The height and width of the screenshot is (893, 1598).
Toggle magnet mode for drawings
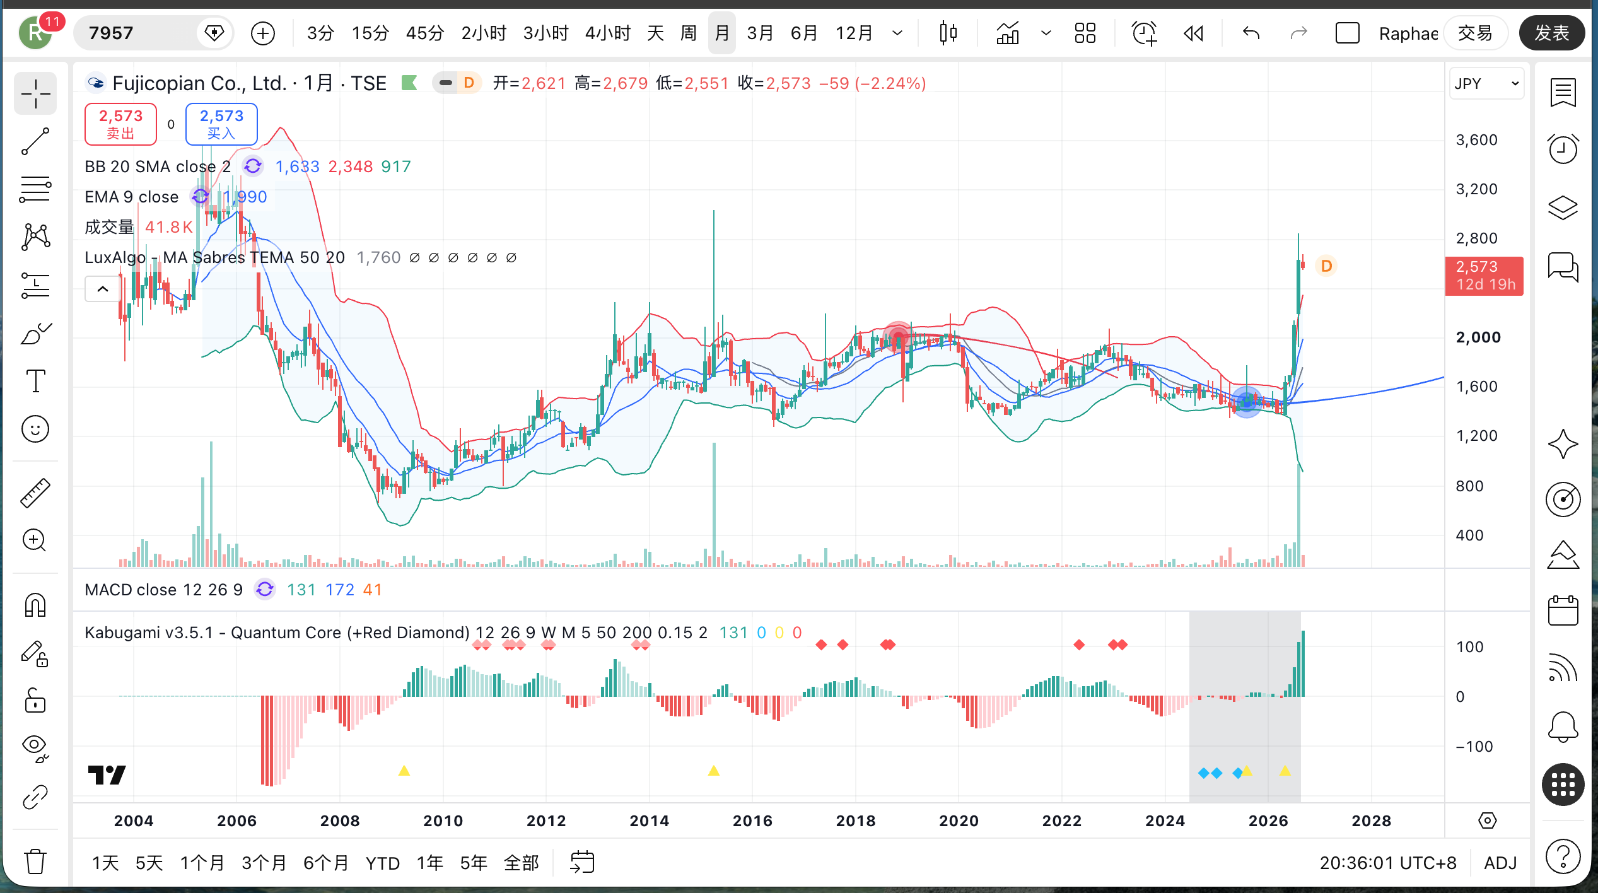point(35,605)
